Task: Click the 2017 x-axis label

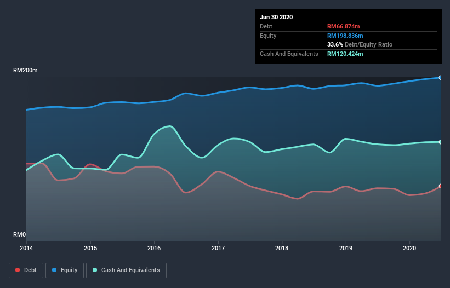Action: 218,248
